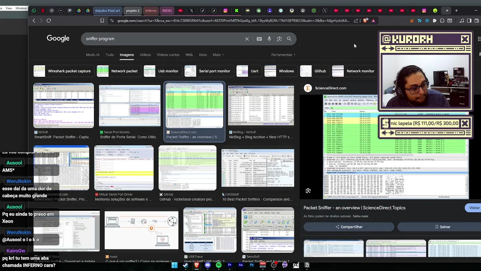The image size is (481, 271).
Task: Open OBS Studio from the taskbar
Action: pos(274,265)
